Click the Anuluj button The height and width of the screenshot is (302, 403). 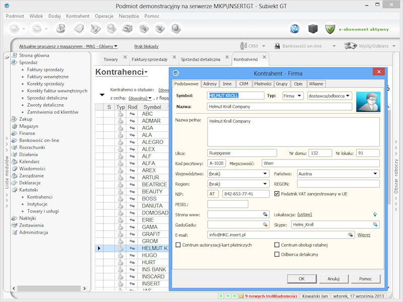pos(333,279)
